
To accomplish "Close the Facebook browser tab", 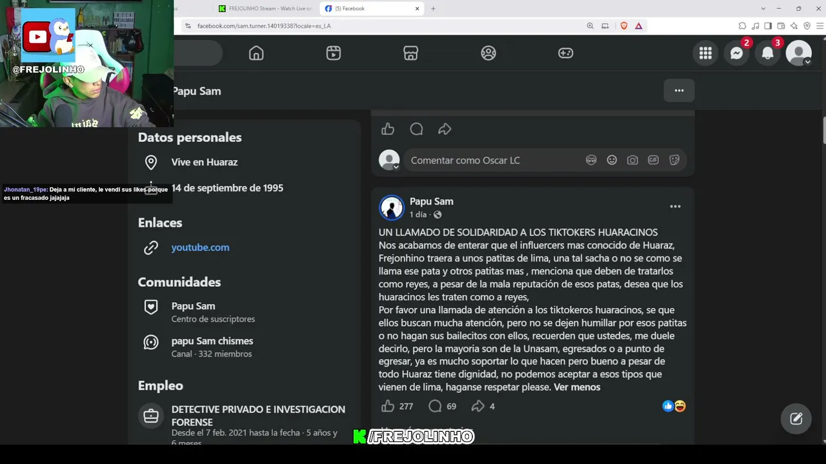I will point(417,8).
